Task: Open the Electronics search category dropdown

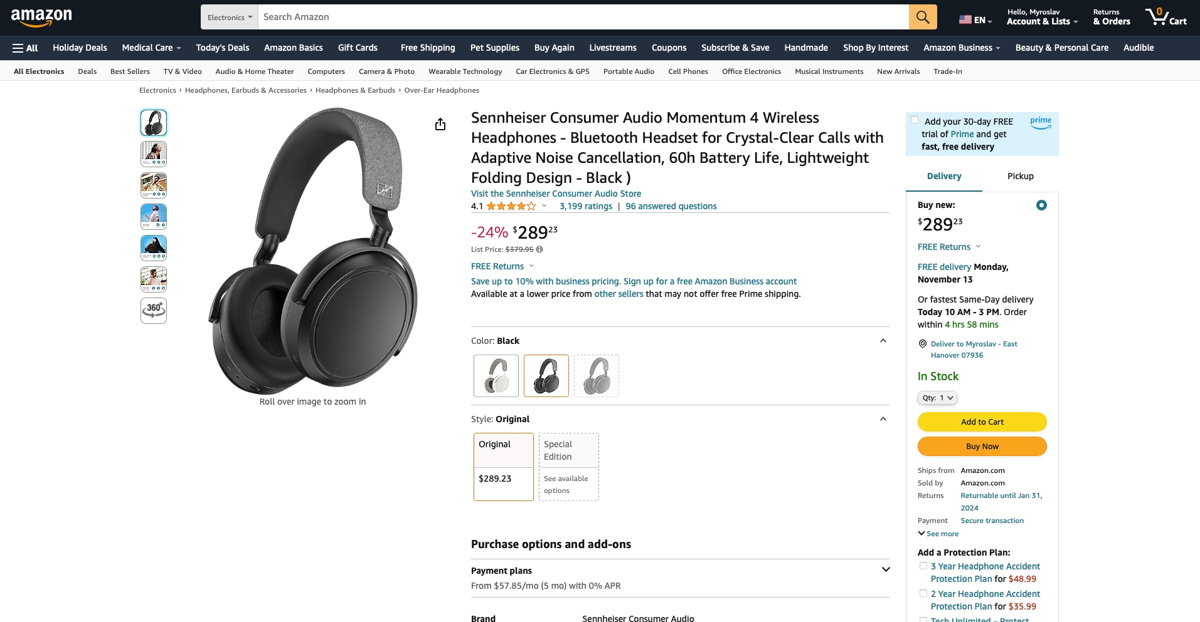Action: (230, 17)
